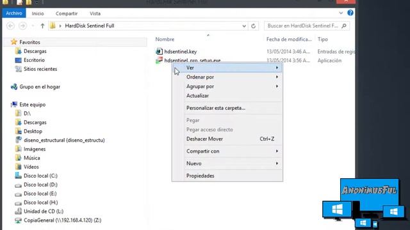Click the Unidad de CD (L:) icon
The image size is (410, 230).
[18, 211]
